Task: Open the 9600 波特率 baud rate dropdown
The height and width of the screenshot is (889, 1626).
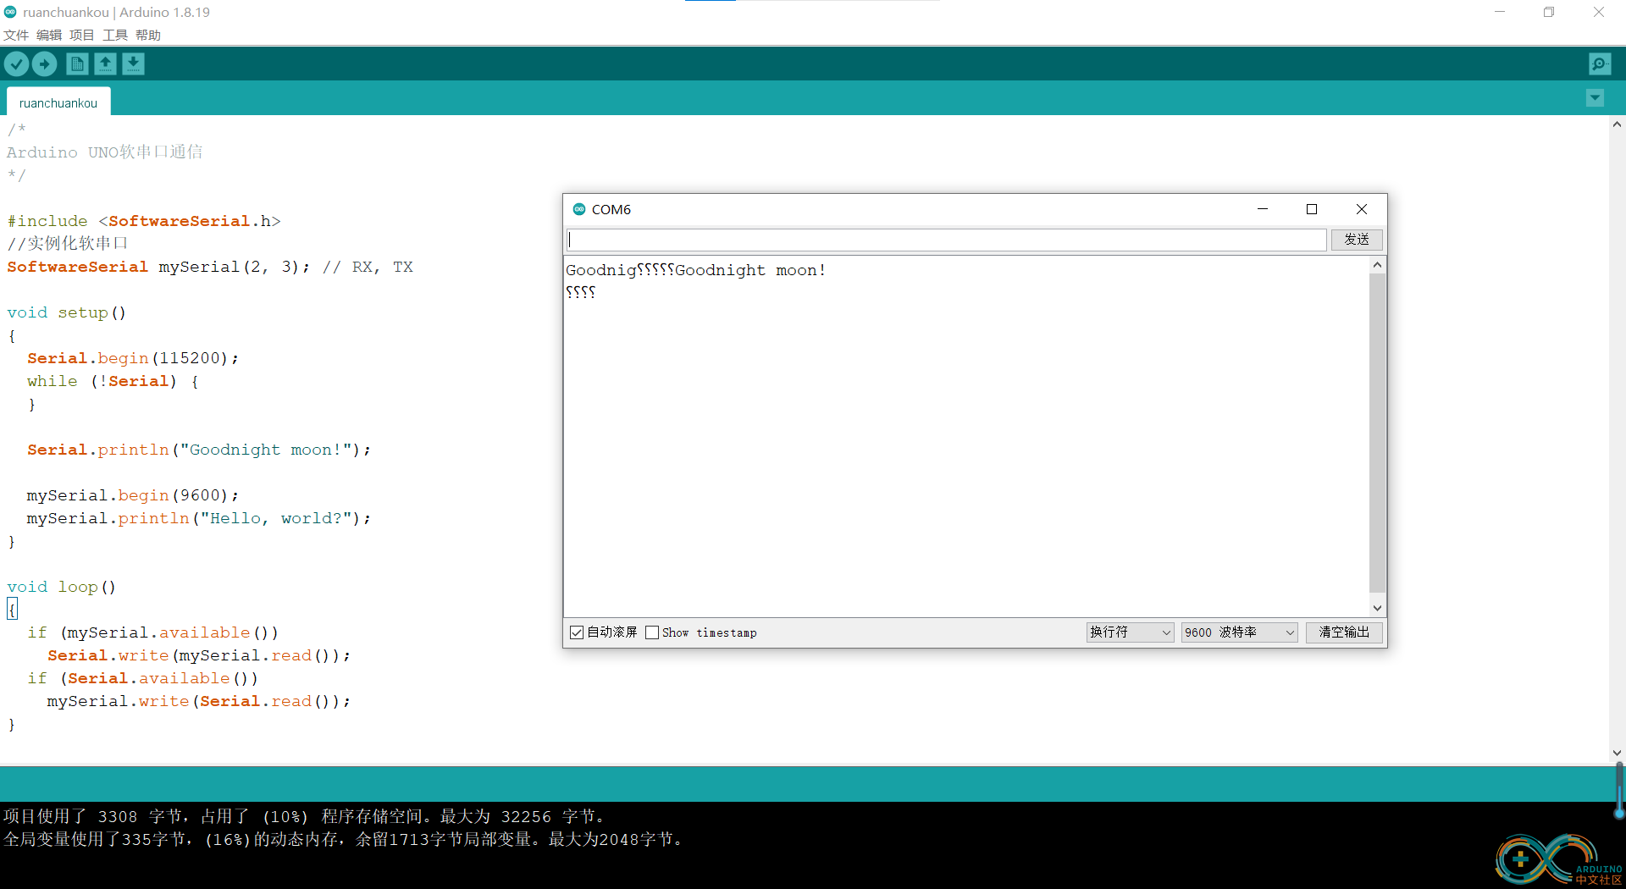Action: tap(1239, 632)
